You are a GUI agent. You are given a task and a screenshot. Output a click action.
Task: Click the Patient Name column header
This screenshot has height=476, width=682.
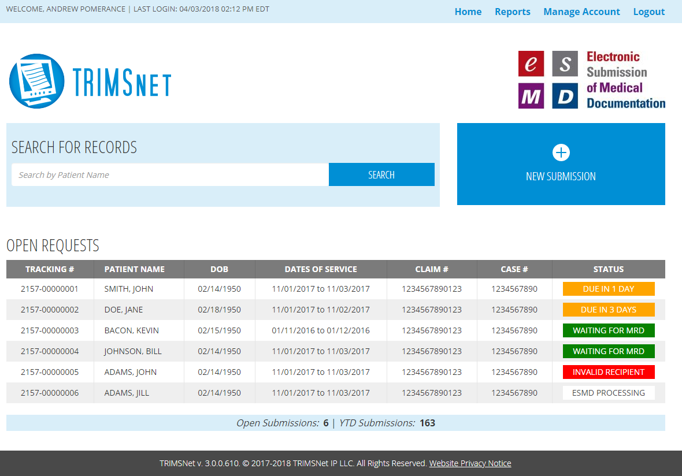[x=134, y=269]
